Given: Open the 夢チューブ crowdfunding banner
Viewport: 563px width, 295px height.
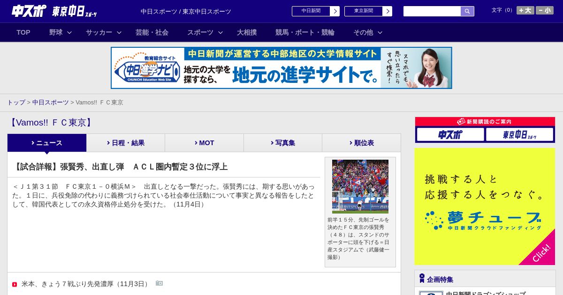Looking at the screenshot, I should (x=485, y=206).
